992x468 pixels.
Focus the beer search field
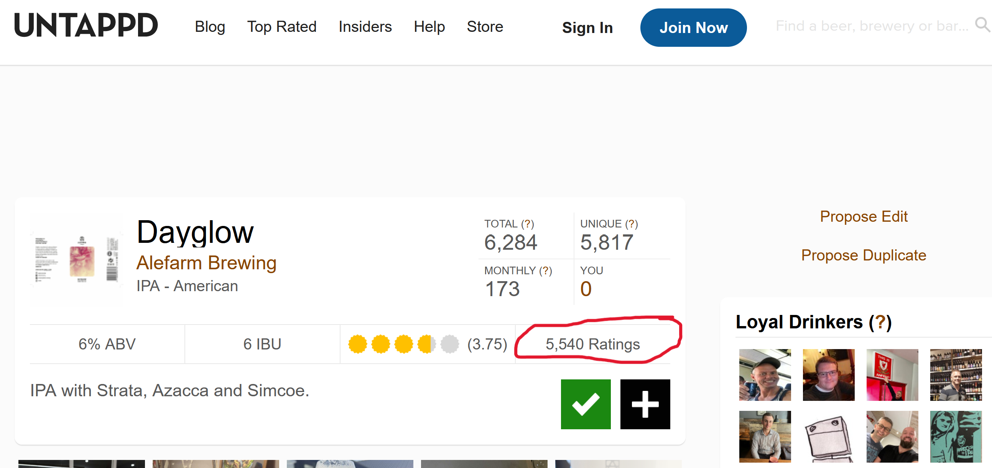872,26
